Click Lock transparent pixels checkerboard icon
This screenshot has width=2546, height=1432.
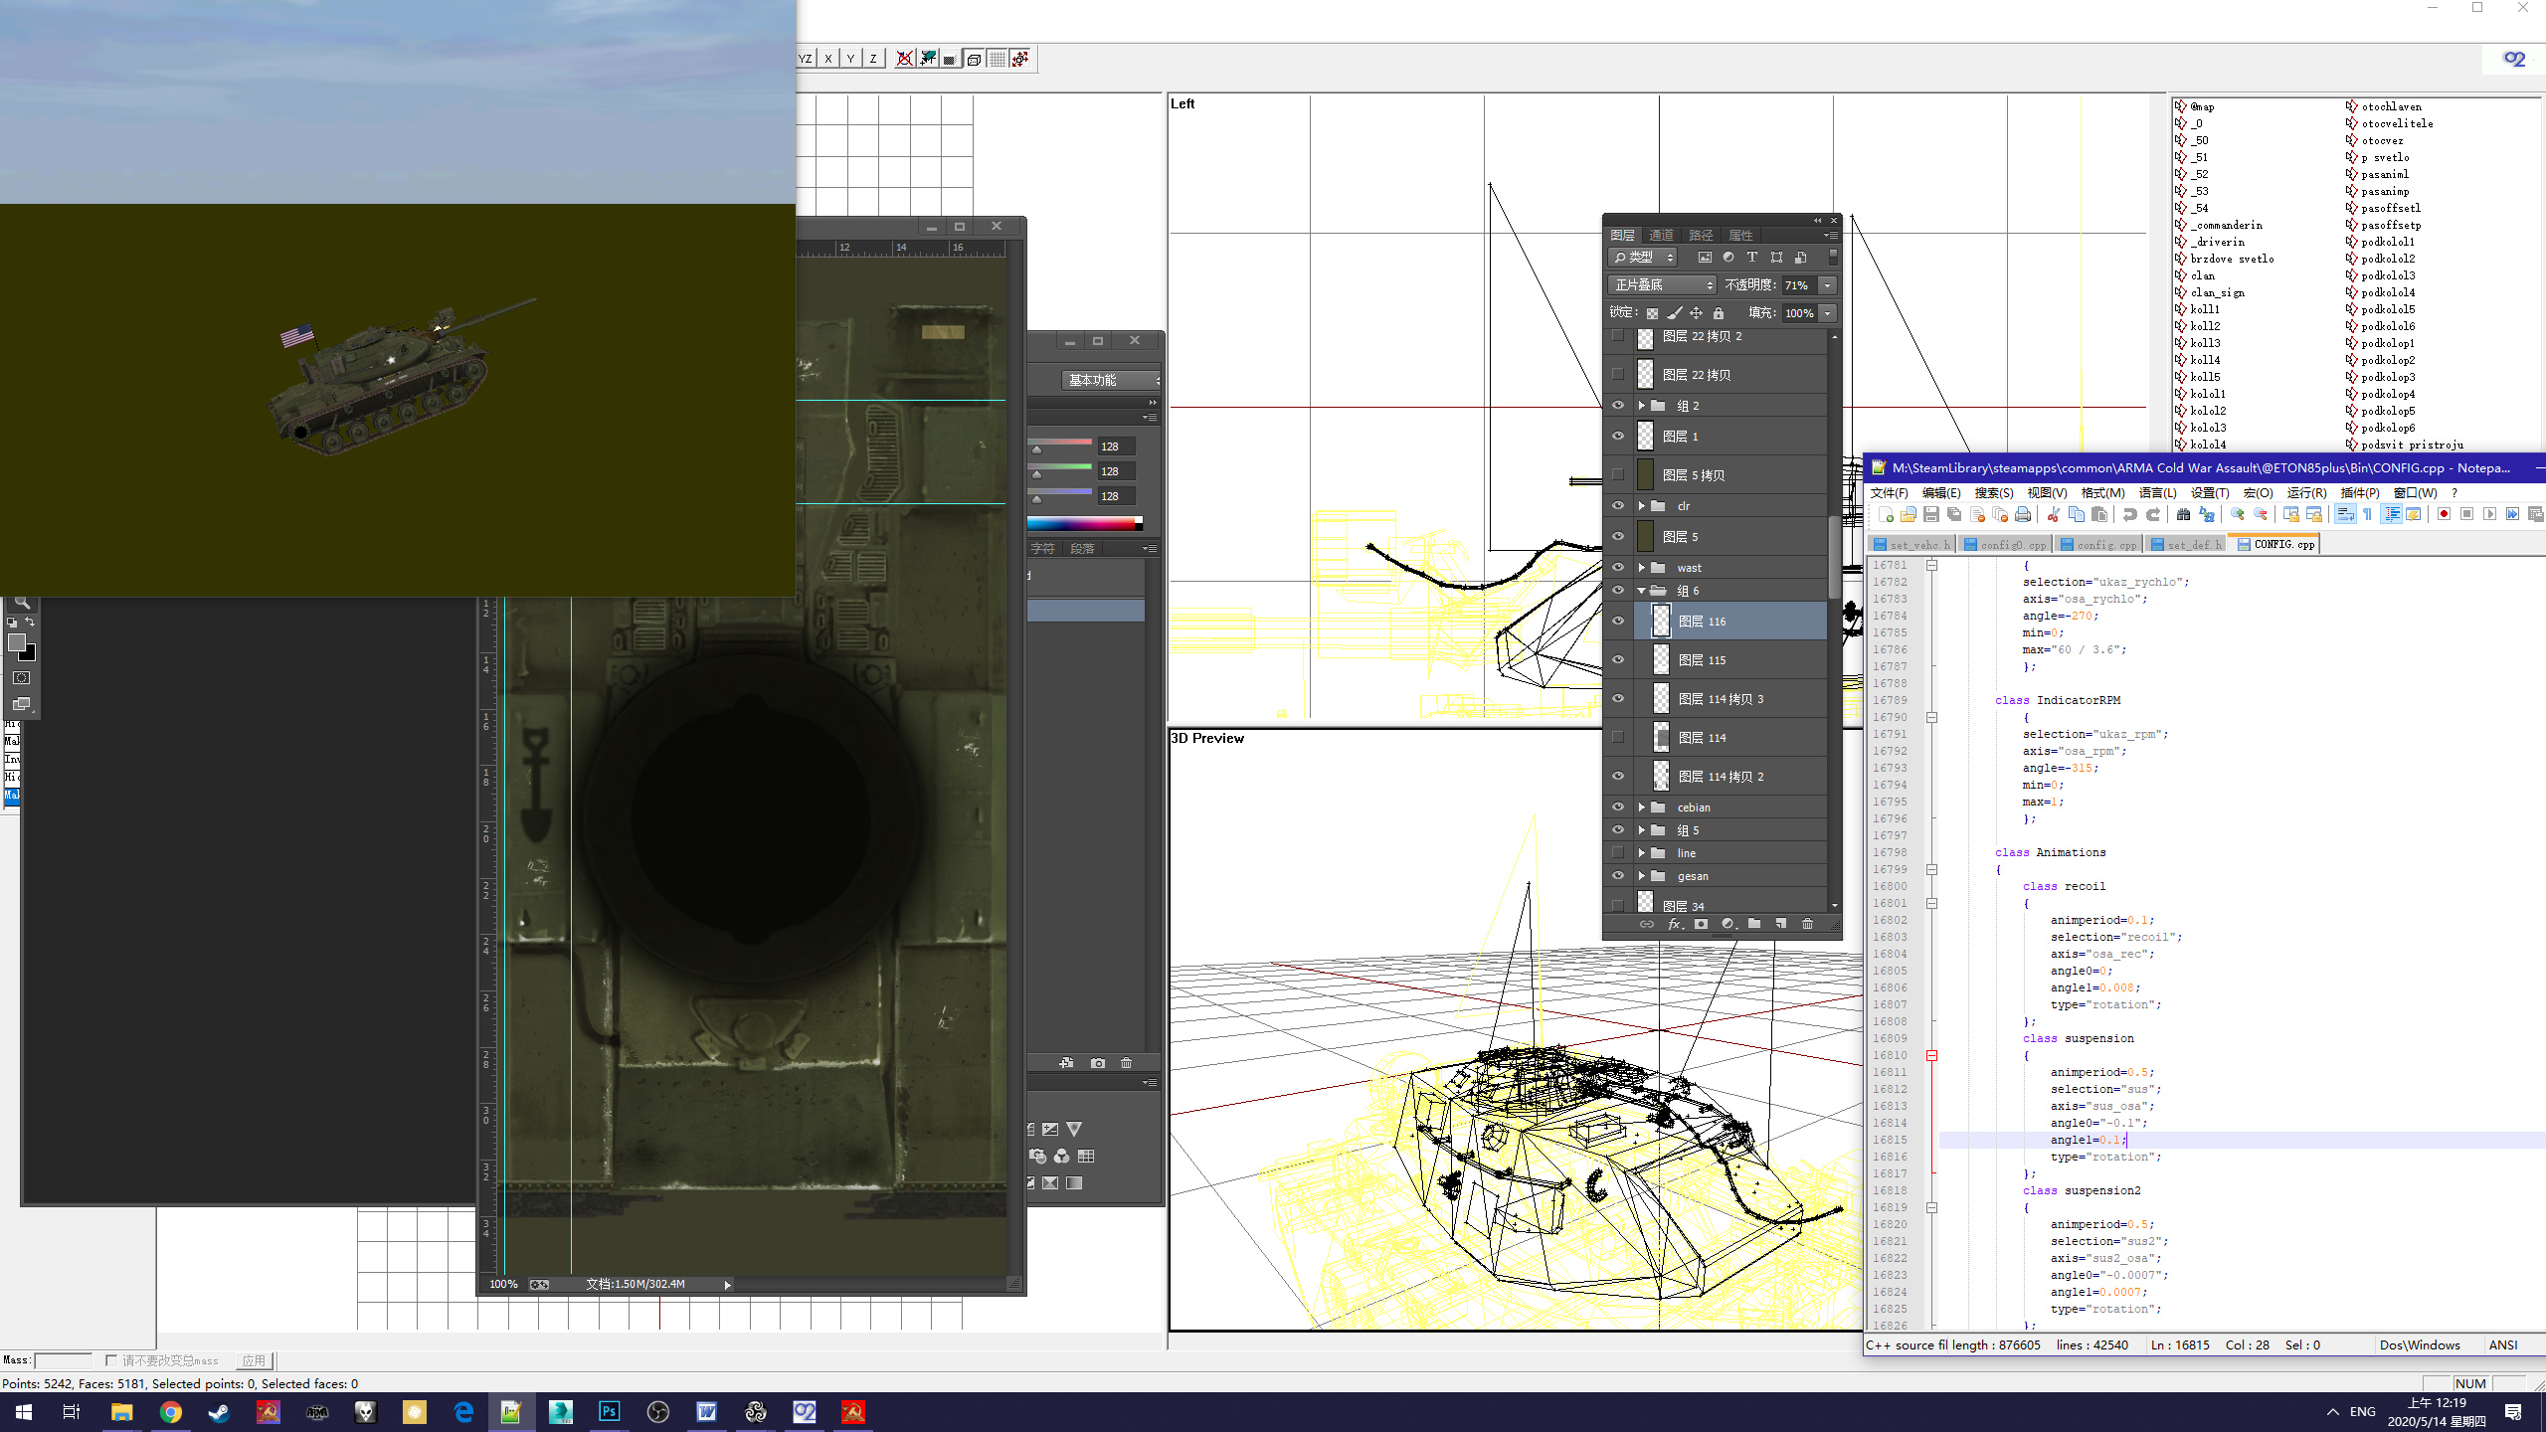click(1652, 313)
